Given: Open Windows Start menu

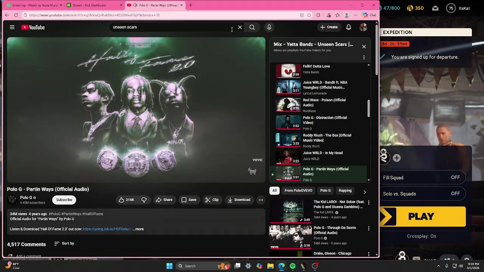Looking at the screenshot, I should point(169,266).
